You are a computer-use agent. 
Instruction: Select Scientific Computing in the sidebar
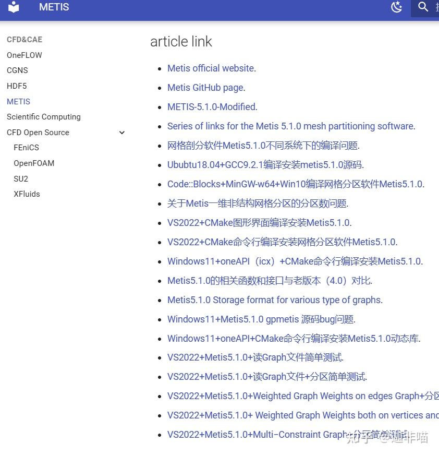[43, 117]
